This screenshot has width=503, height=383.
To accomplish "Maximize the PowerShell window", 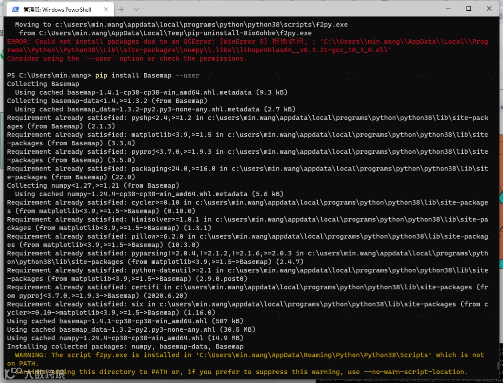I will coord(469,8).
